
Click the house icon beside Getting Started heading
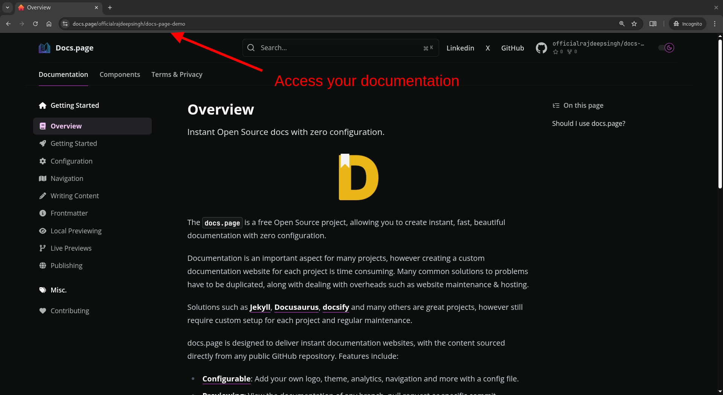click(x=43, y=106)
